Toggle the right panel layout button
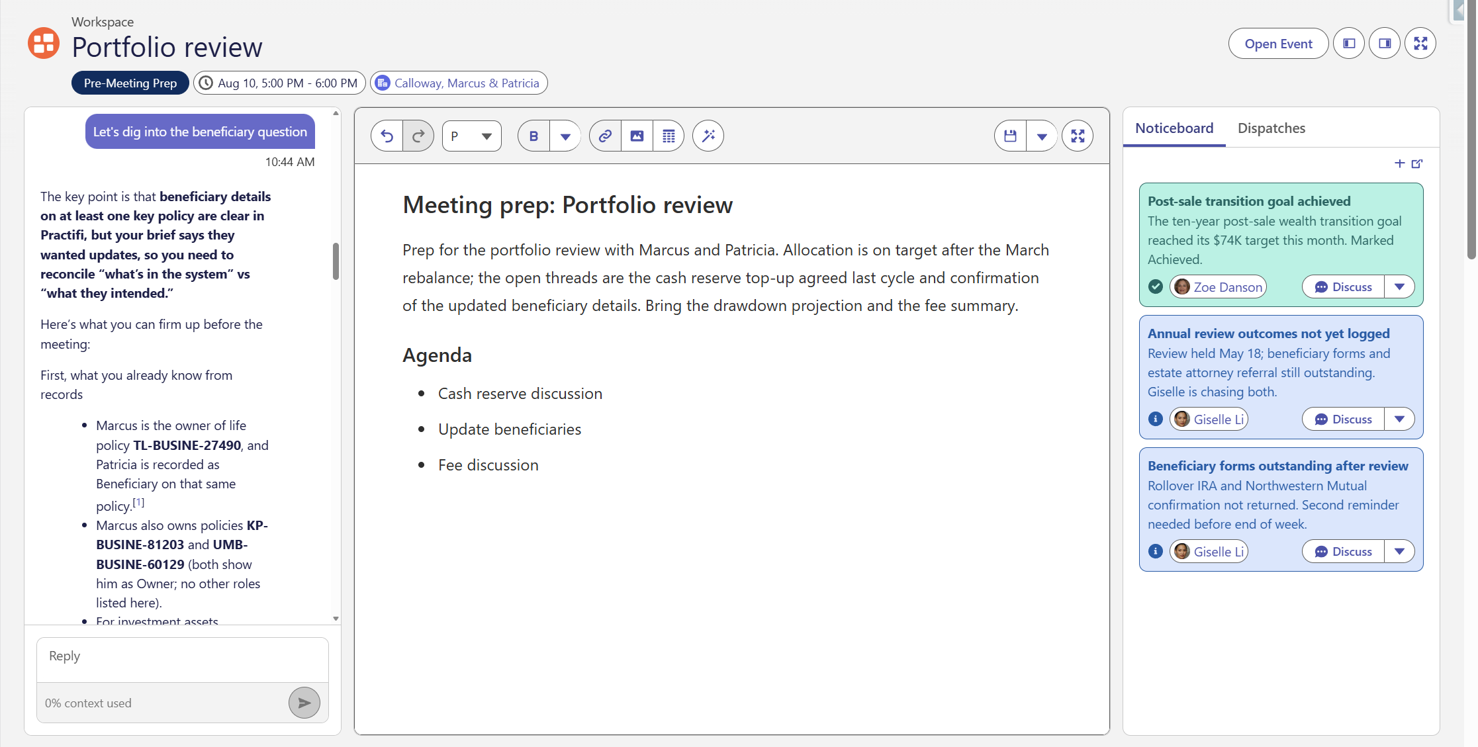Viewport: 1478px width, 747px height. coord(1385,44)
